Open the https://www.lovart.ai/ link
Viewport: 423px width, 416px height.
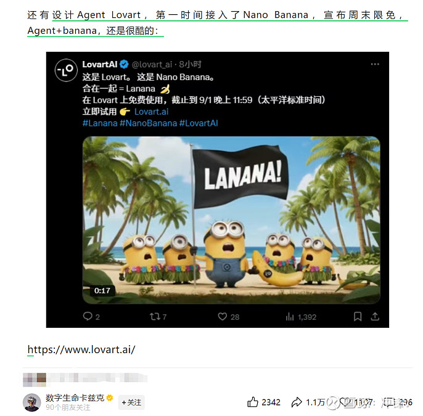81,349
